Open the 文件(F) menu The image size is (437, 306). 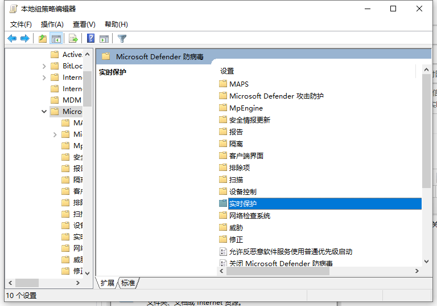coord(21,25)
